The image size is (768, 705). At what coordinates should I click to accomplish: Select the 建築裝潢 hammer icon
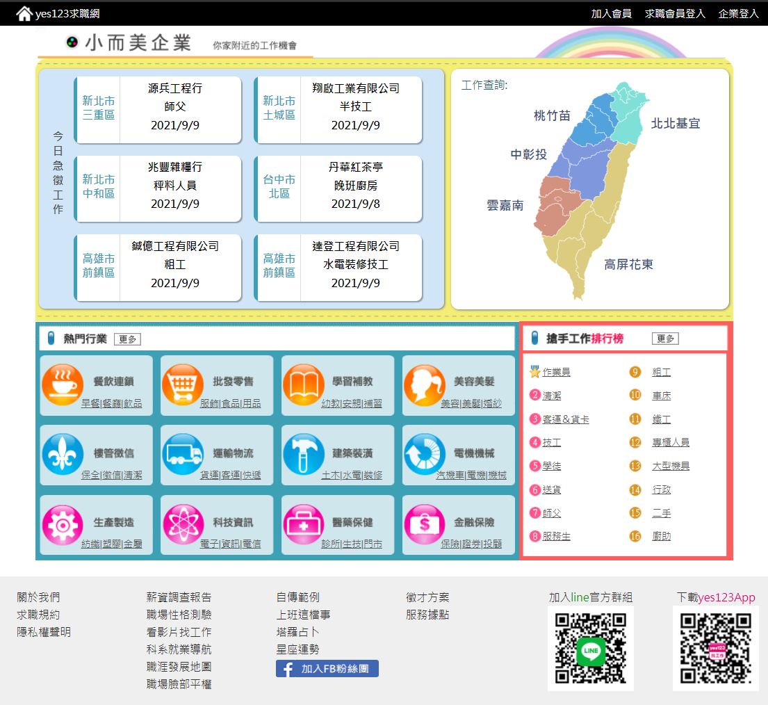[x=303, y=454]
